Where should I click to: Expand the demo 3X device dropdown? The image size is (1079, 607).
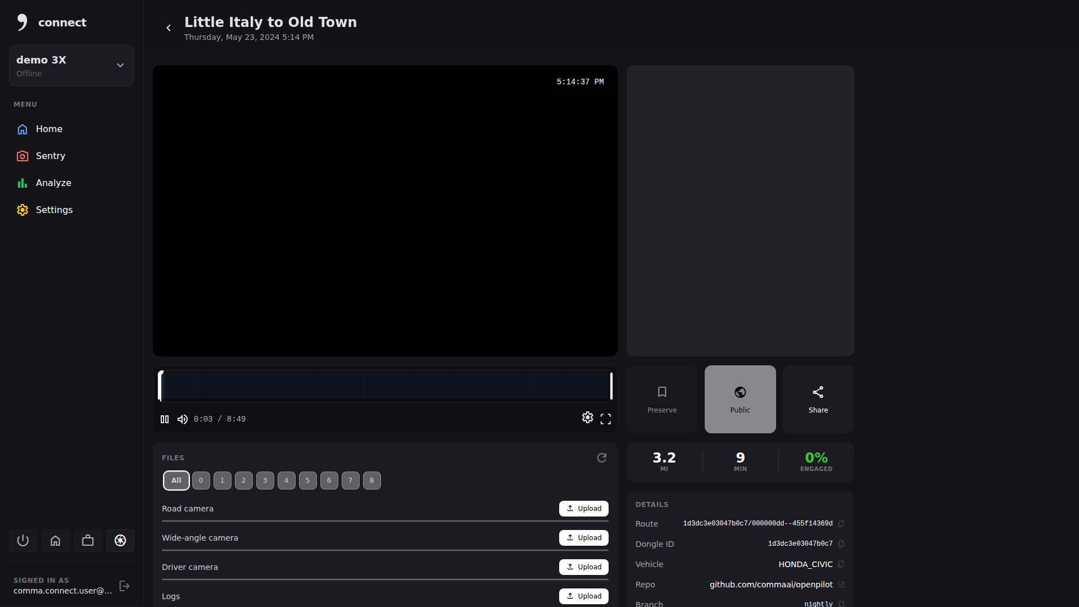coord(120,66)
